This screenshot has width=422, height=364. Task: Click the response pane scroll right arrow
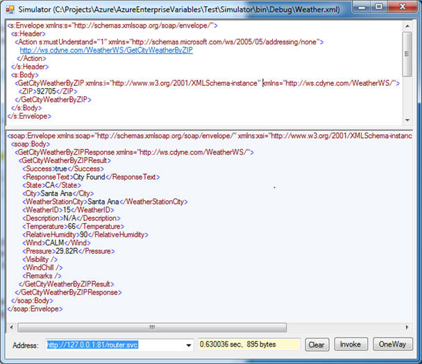coord(407,327)
